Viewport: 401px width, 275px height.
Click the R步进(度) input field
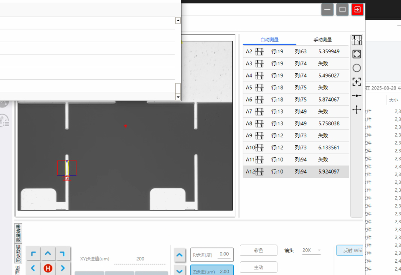coord(224,254)
